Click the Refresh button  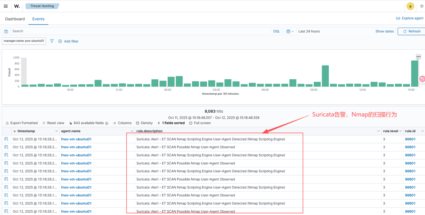pyautogui.click(x=412, y=31)
